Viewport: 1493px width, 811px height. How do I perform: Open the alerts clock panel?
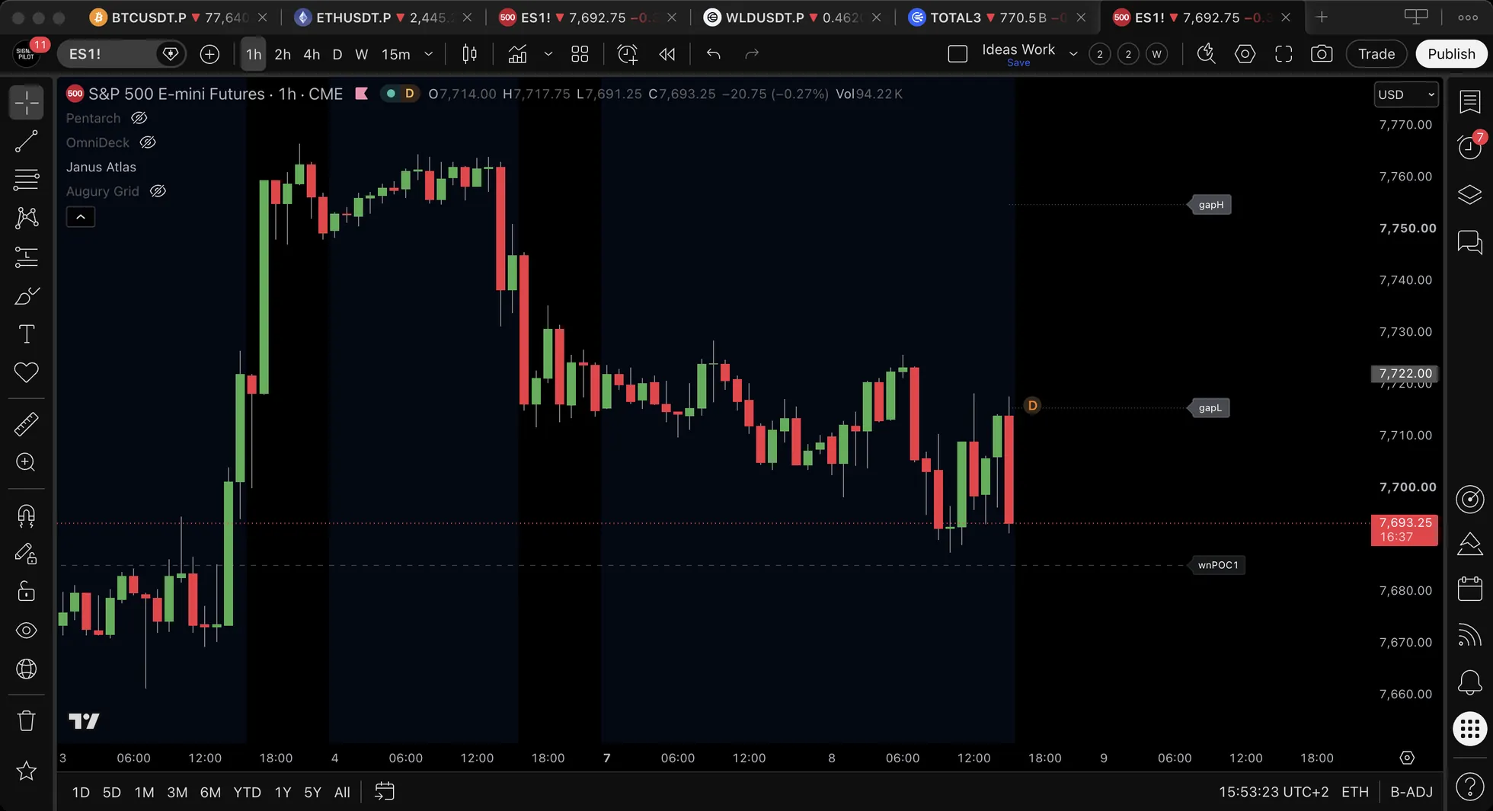1469,146
